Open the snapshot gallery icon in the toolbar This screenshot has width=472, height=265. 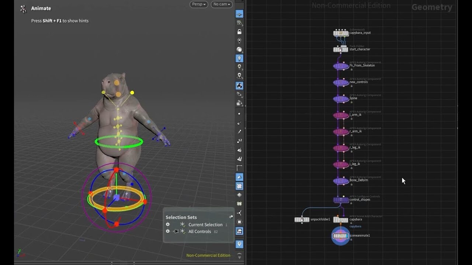pos(239,231)
